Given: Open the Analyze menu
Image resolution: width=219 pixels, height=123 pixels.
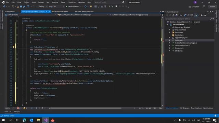Looking at the screenshot, I should (55, 2).
